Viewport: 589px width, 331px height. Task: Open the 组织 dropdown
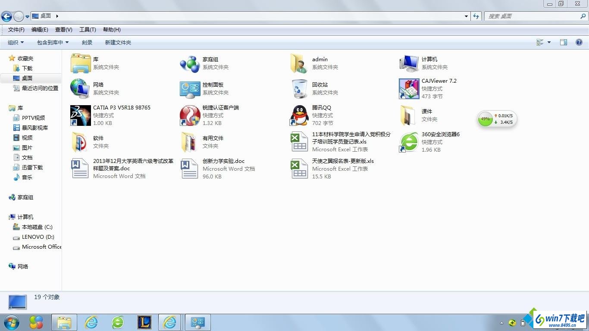[16, 42]
